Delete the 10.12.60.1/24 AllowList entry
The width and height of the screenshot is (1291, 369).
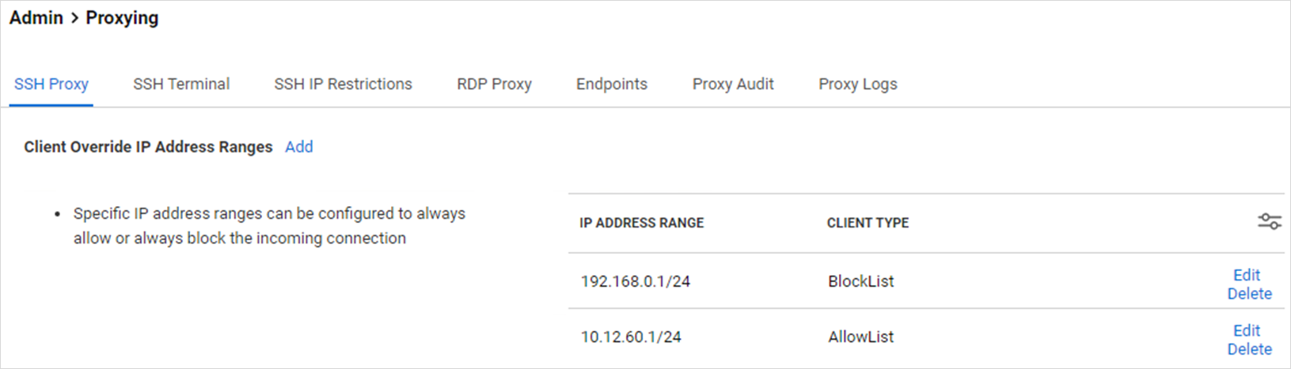tap(1249, 349)
